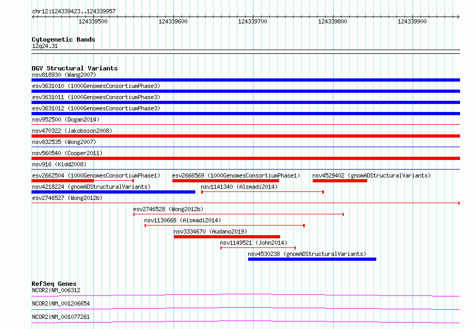Select the thin red line under nsv1149521

258,248
